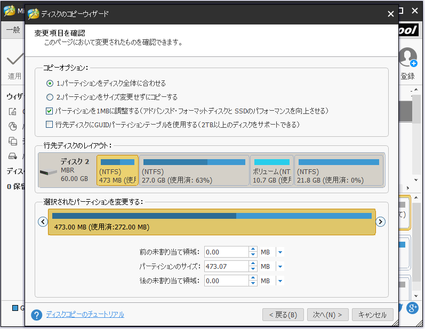425x329 pixels.
Task: Click partition recovery sidebar icon in main window
Action: [x=12, y=126]
